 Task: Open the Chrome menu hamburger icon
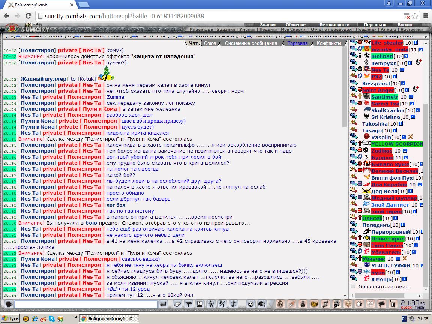point(425,16)
